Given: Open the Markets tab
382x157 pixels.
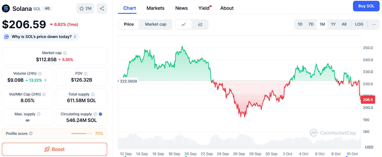Looking at the screenshot, I should click(x=155, y=8).
